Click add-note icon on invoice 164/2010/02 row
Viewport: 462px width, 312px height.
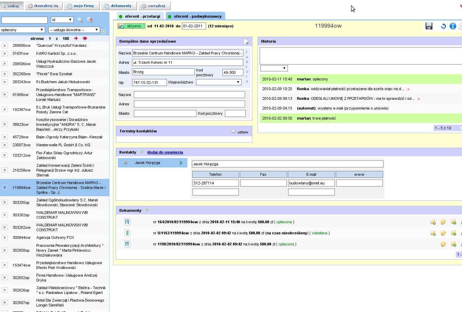[x=433, y=222]
